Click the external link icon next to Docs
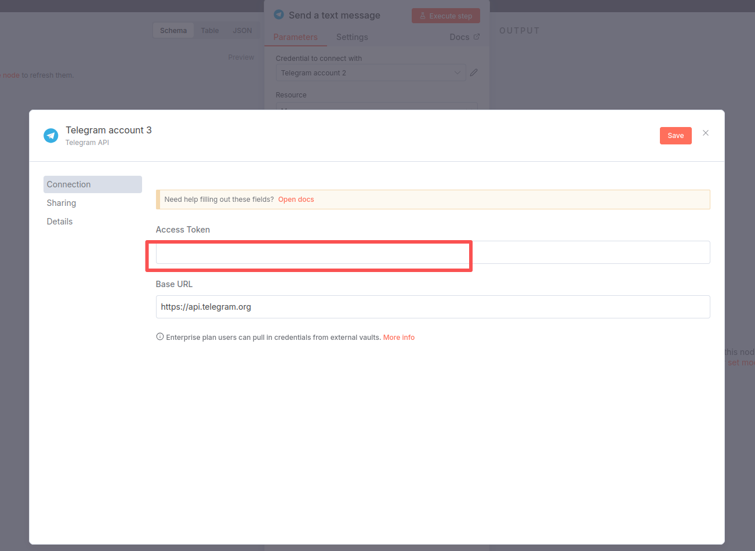This screenshot has height=551, width=755. point(477,37)
